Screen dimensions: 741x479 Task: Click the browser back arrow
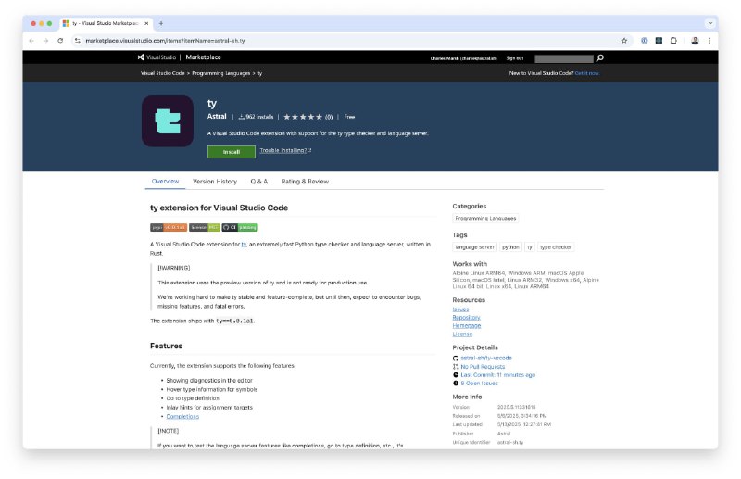(31, 41)
